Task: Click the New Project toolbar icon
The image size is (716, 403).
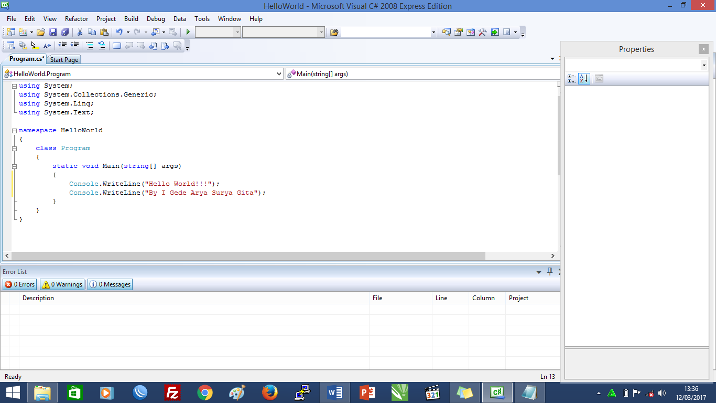Action: click(10, 32)
